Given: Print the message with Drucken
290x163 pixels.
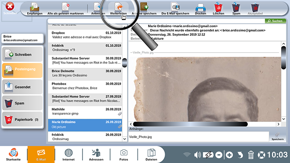Looking at the screenshot, I should tap(200, 8).
